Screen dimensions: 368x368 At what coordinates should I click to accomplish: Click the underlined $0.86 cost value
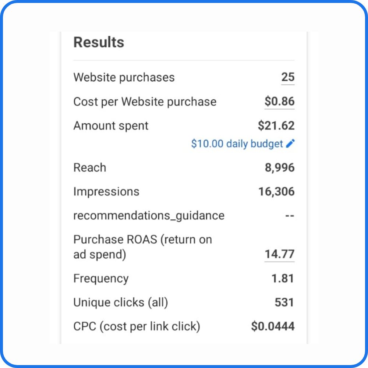tap(280, 102)
